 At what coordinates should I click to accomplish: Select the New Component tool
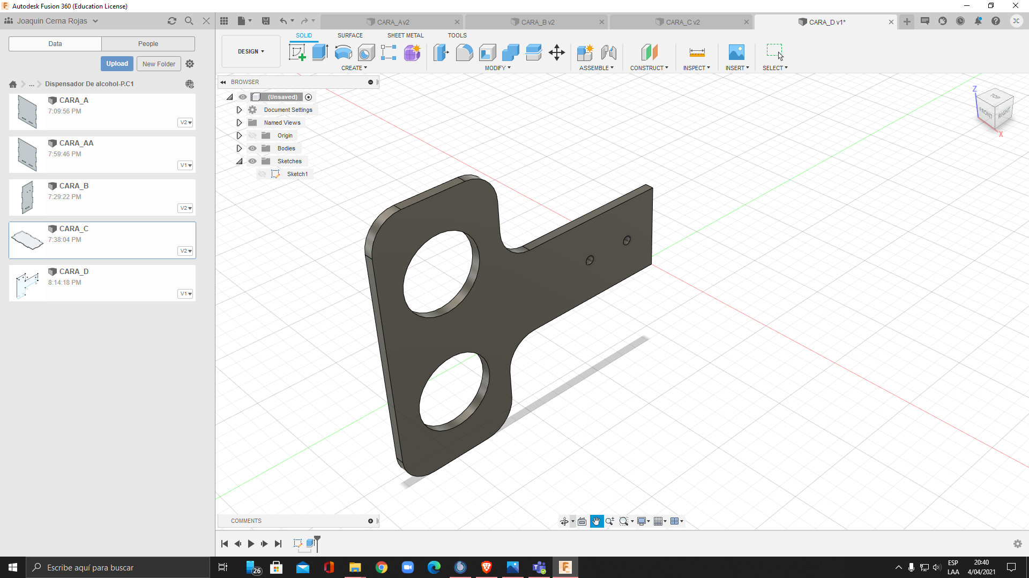(x=585, y=52)
